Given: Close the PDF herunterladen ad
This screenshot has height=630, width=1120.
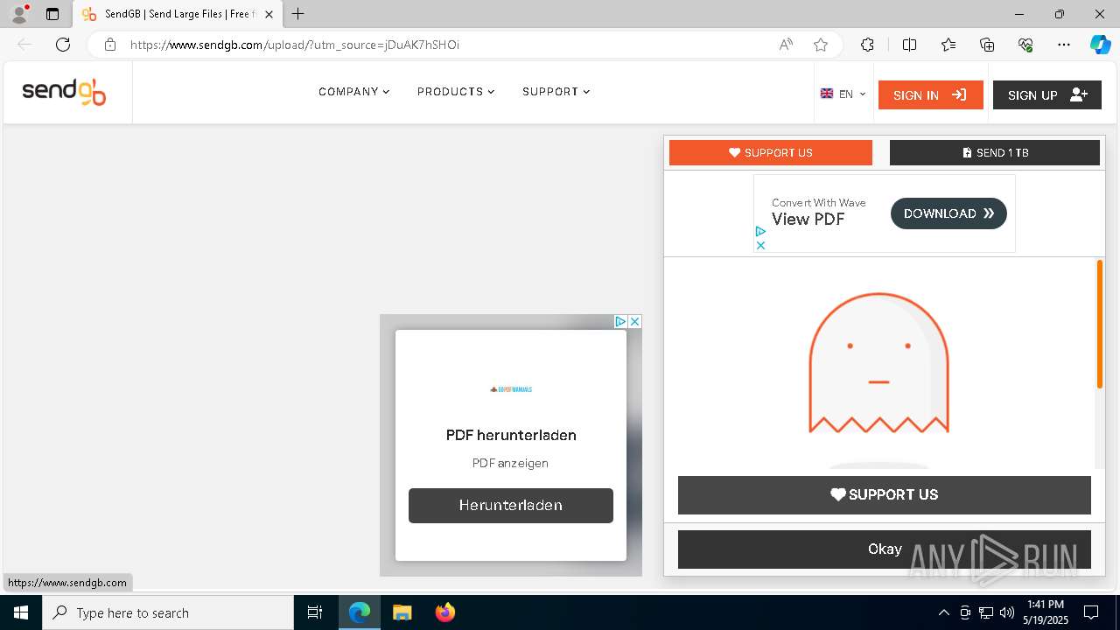Looking at the screenshot, I should tap(635, 322).
